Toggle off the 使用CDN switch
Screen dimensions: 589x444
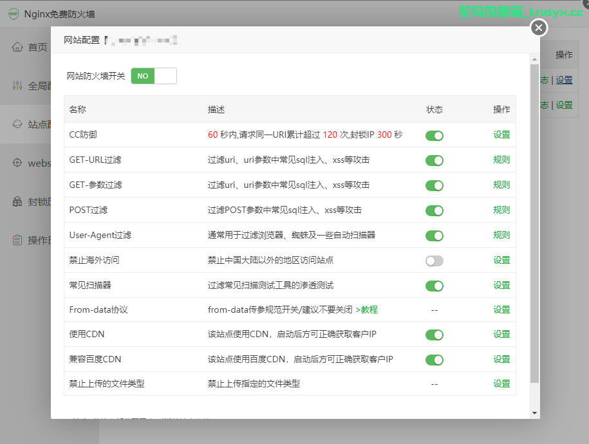(434, 334)
